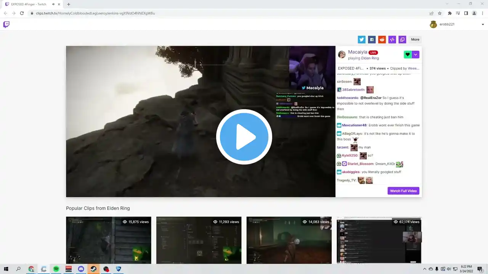Click the Twitch logo

point(6,25)
